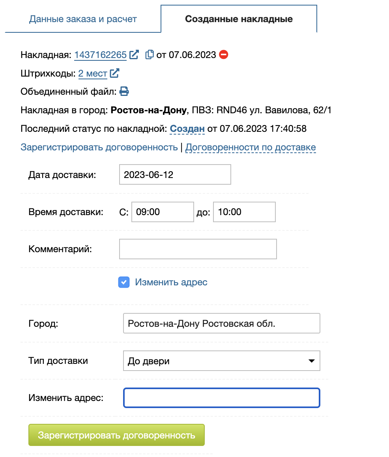Click the Зарегистрировать договоренность text link
Viewport: 389px width, 457px height.
99,148
